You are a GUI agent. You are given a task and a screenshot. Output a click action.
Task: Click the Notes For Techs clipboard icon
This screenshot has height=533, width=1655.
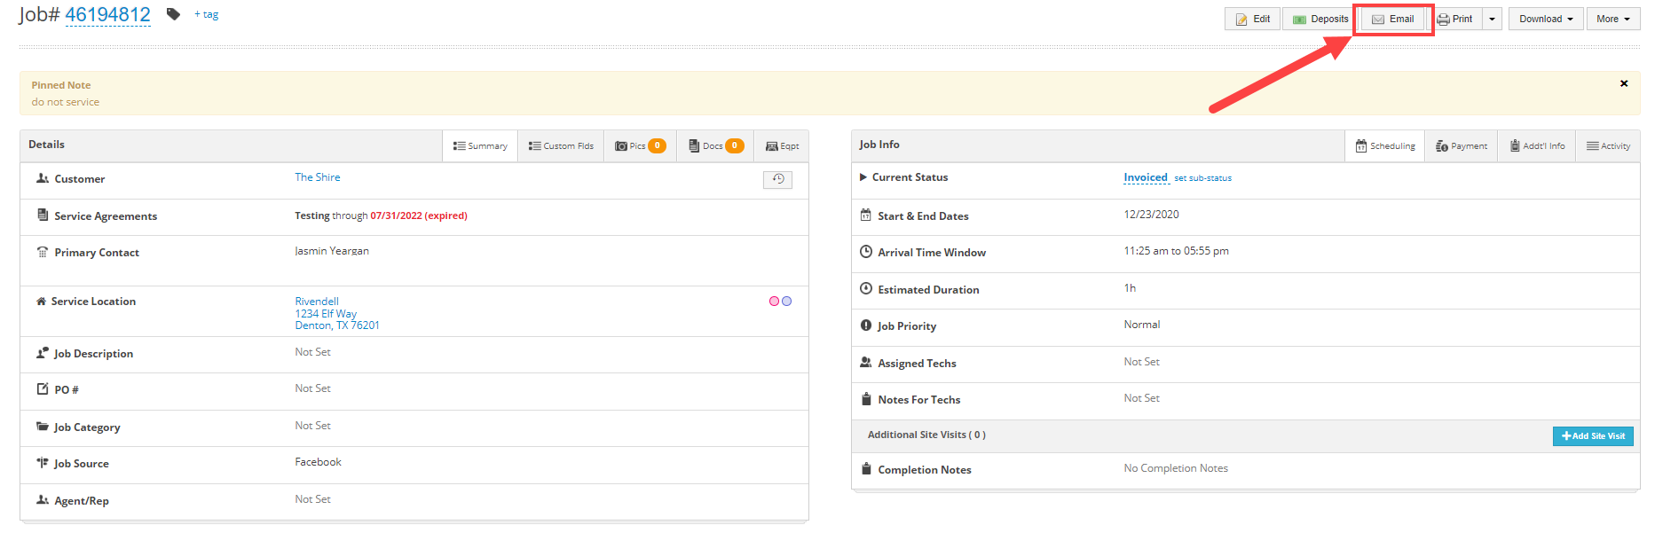click(x=866, y=399)
